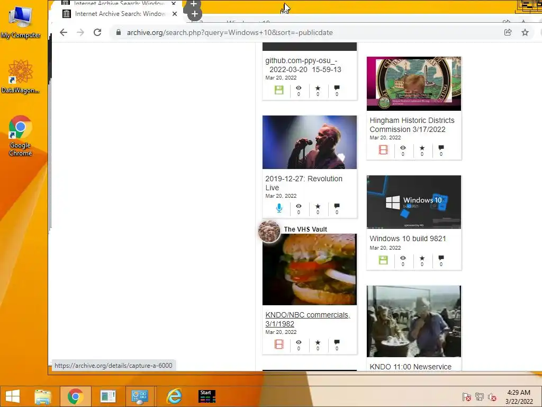542x407 pixels.
Task: Open Hingham Historic Districts Commission thumbnail
Action: (414, 84)
